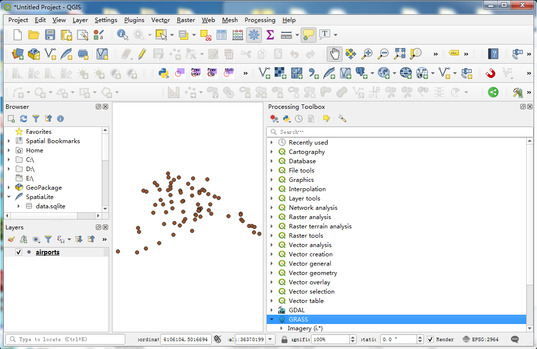Open the Python console icon
The image size is (537, 349).
tap(164, 73)
